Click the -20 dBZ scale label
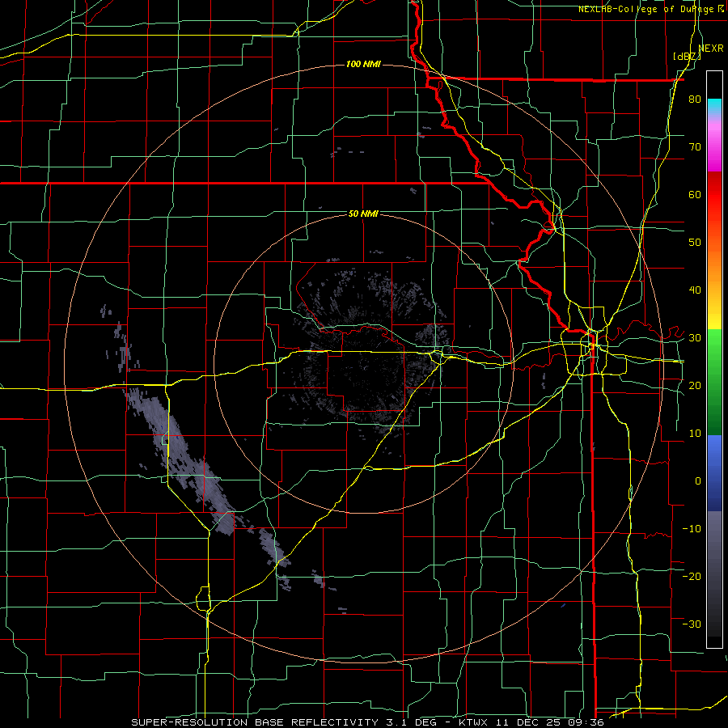 (692, 576)
